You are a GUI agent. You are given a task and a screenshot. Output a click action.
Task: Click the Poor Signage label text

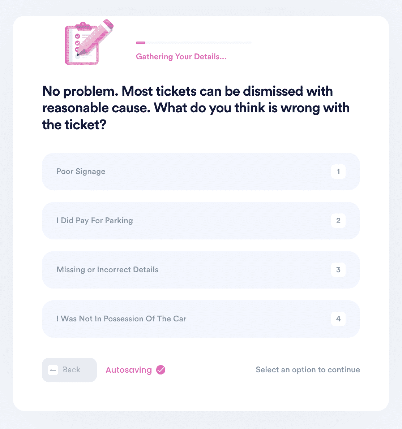[x=81, y=172]
